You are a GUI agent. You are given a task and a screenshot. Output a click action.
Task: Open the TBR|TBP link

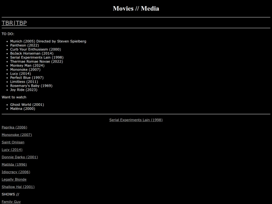tap(14, 23)
